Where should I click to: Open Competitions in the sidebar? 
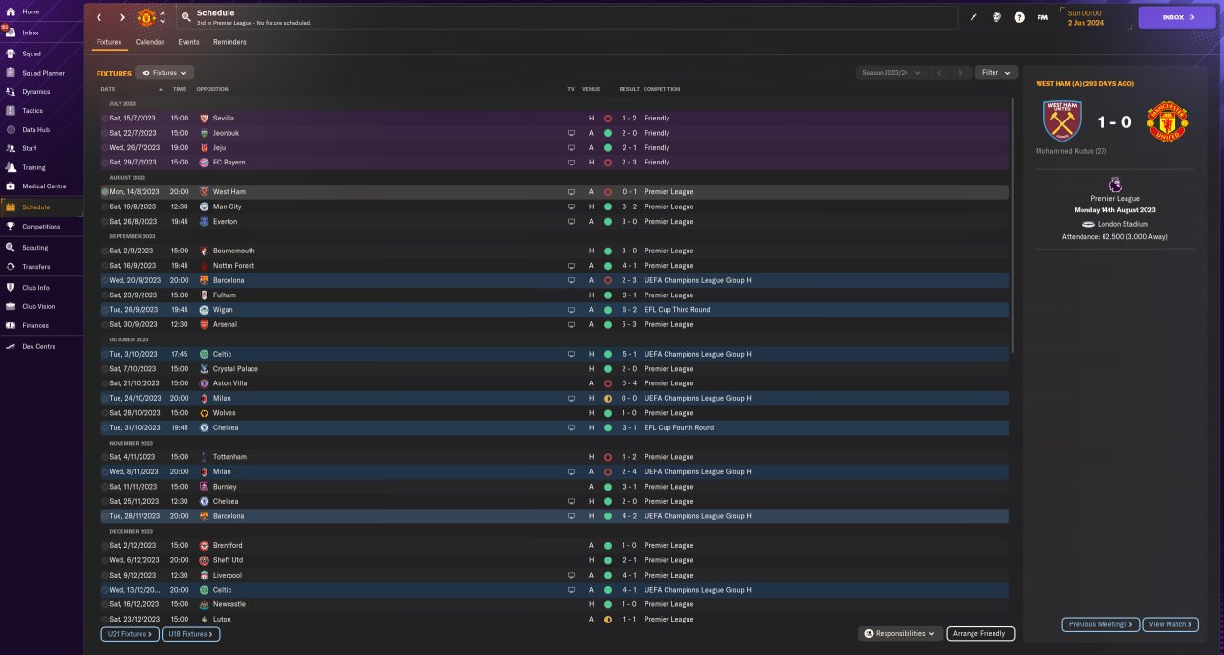(x=41, y=227)
